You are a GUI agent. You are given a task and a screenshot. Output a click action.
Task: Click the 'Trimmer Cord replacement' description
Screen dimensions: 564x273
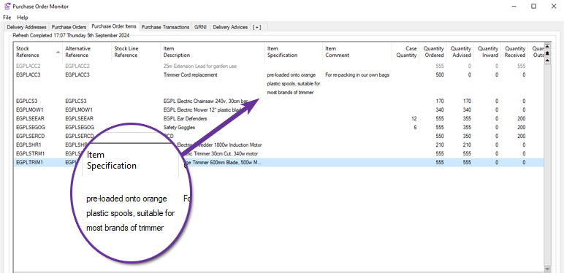[x=190, y=75]
